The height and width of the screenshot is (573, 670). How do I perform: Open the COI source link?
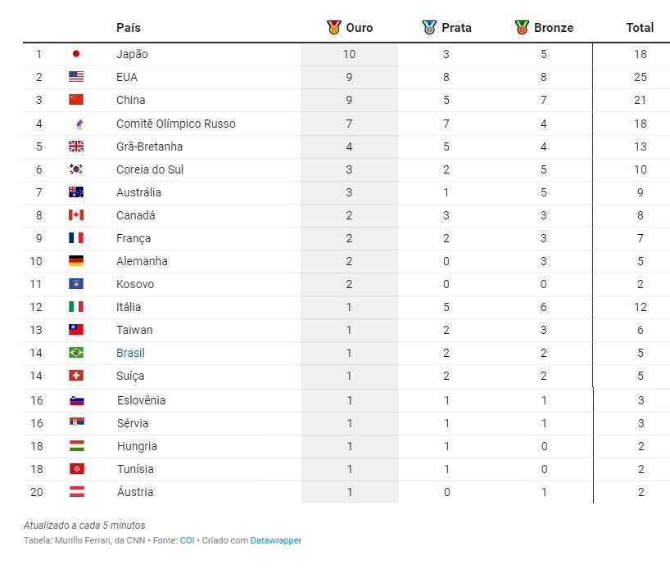187,540
